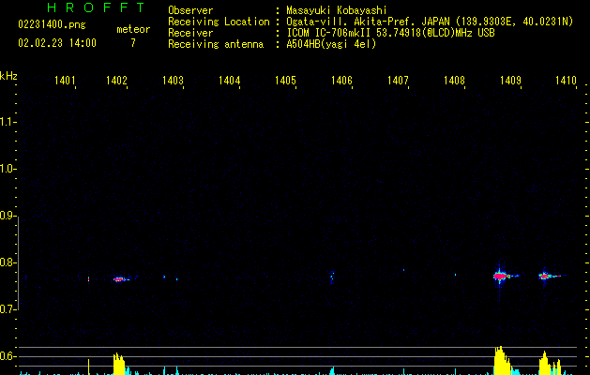The height and width of the screenshot is (375, 590).
Task: Click the 1409 time axis marker
Action: click(x=510, y=81)
